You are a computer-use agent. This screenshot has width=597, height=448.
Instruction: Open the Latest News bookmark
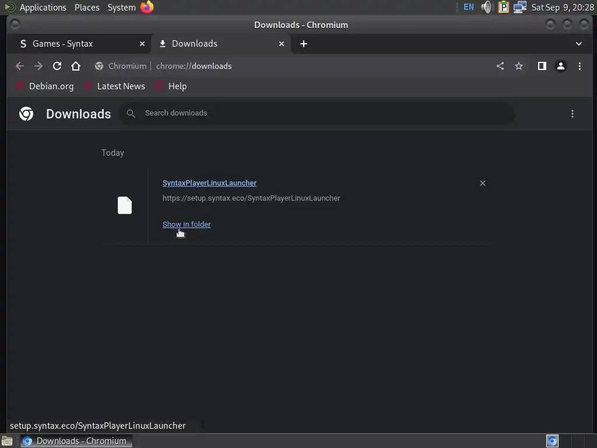click(115, 86)
